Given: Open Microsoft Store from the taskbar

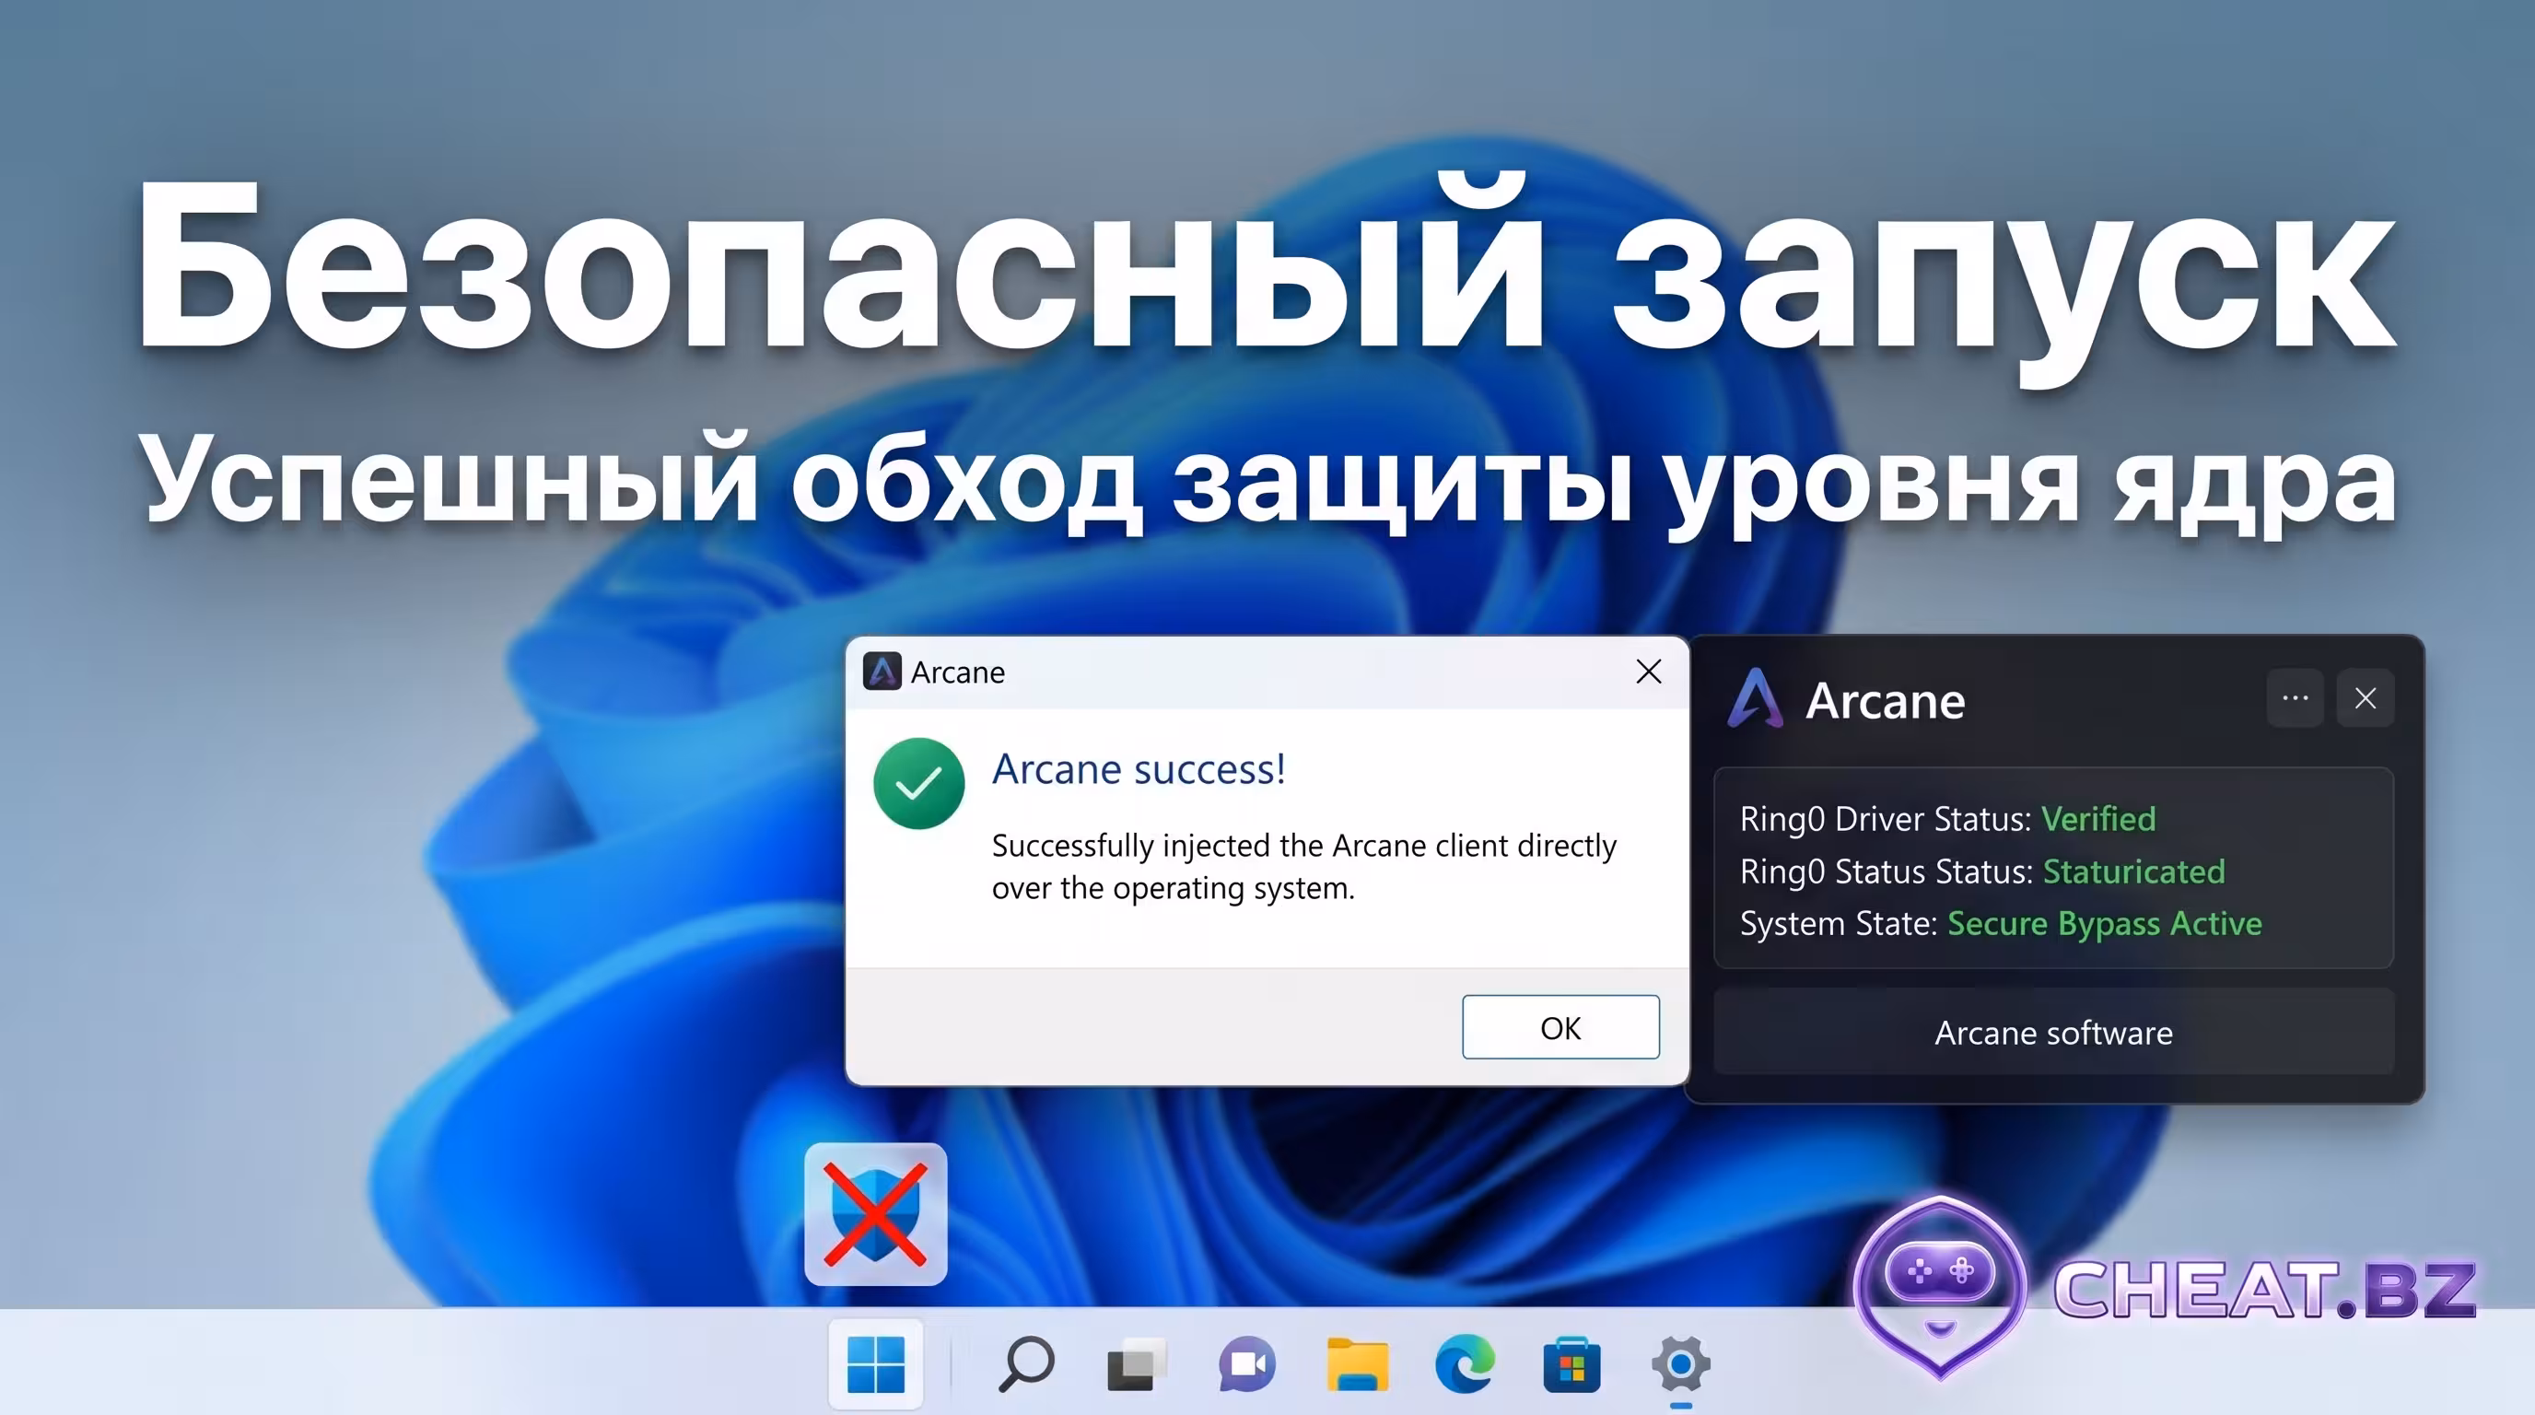Looking at the screenshot, I should [1571, 1365].
